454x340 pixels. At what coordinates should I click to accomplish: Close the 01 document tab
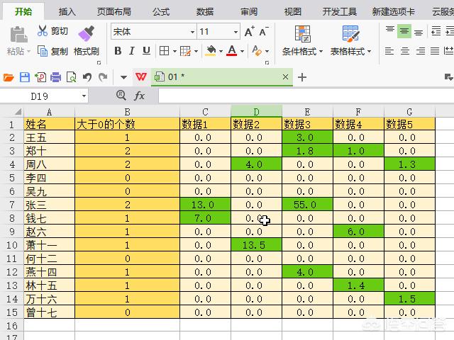[x=285, y=76]
